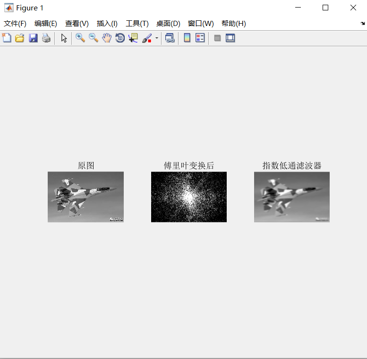Hide plot tools
Image resolution: width=367 pixels, height=359 pixels.
[217, 38]
